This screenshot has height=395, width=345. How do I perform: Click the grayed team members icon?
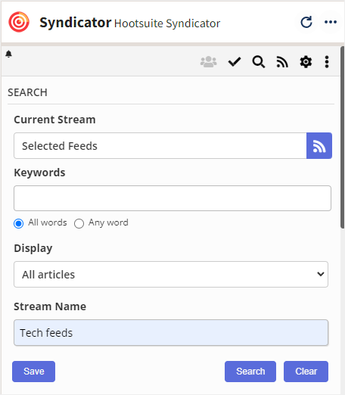208,62
